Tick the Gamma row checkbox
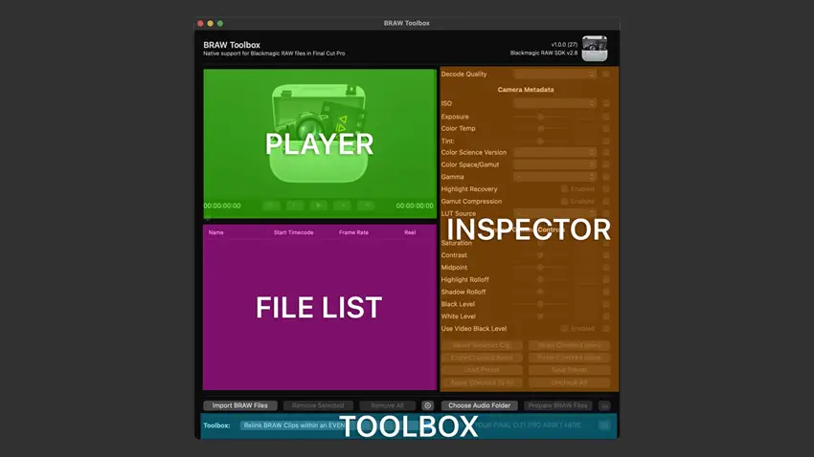This screenshot has height=457, width=814. (x=606, y=177)
